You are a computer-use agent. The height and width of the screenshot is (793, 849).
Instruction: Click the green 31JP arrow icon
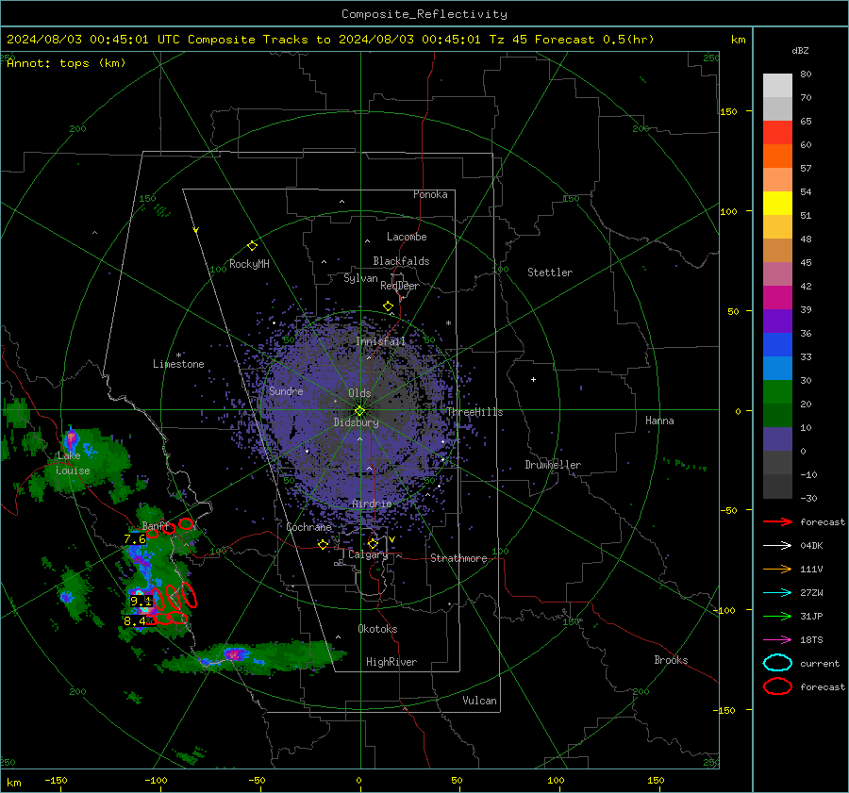point(777,616)
